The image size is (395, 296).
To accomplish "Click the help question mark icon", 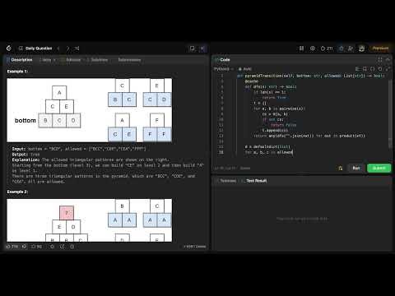I will pyautogui.click(x=72, y=247).
